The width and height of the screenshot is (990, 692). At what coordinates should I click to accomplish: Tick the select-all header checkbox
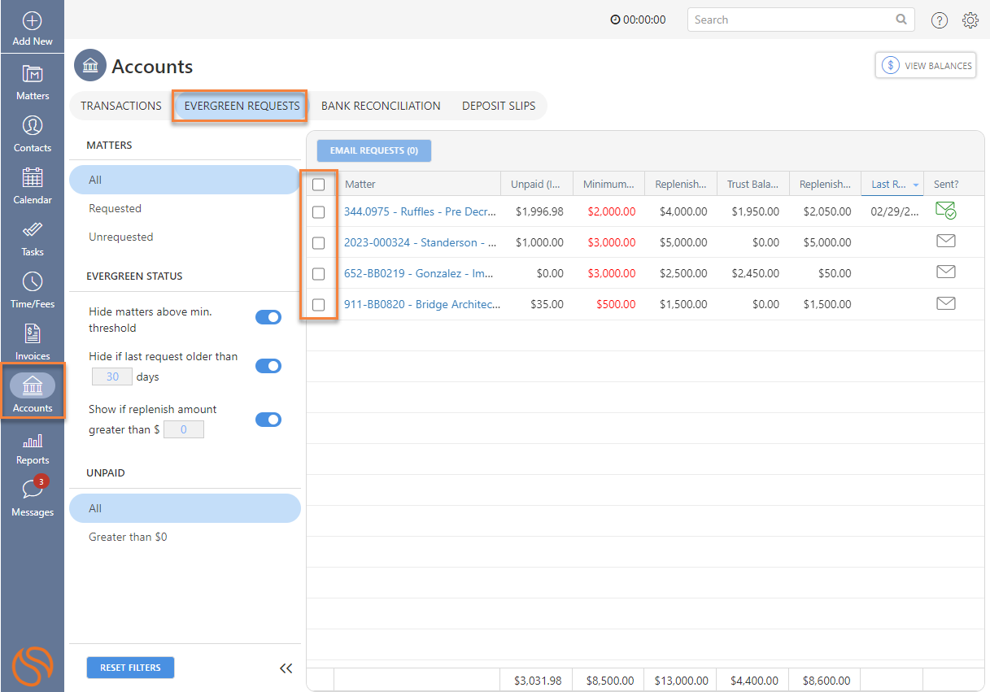point(319,185)
